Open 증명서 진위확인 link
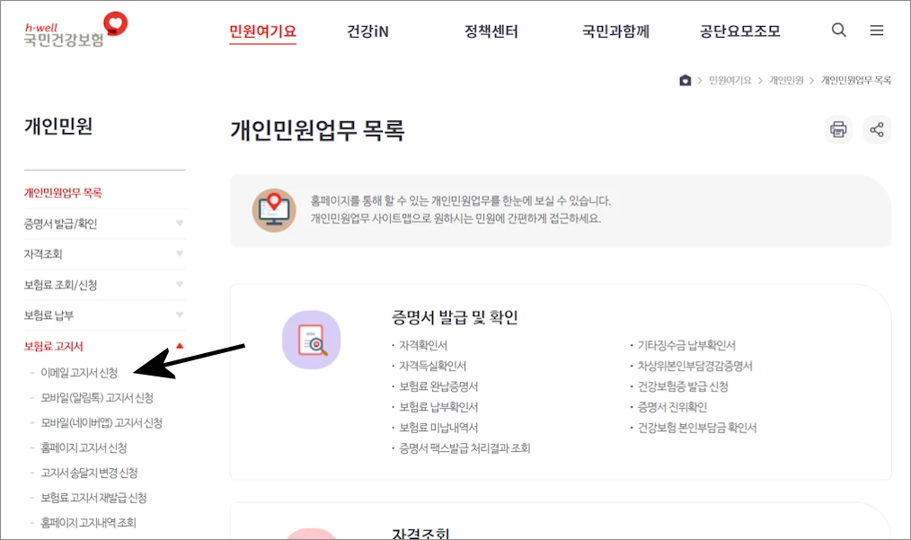 672,407
